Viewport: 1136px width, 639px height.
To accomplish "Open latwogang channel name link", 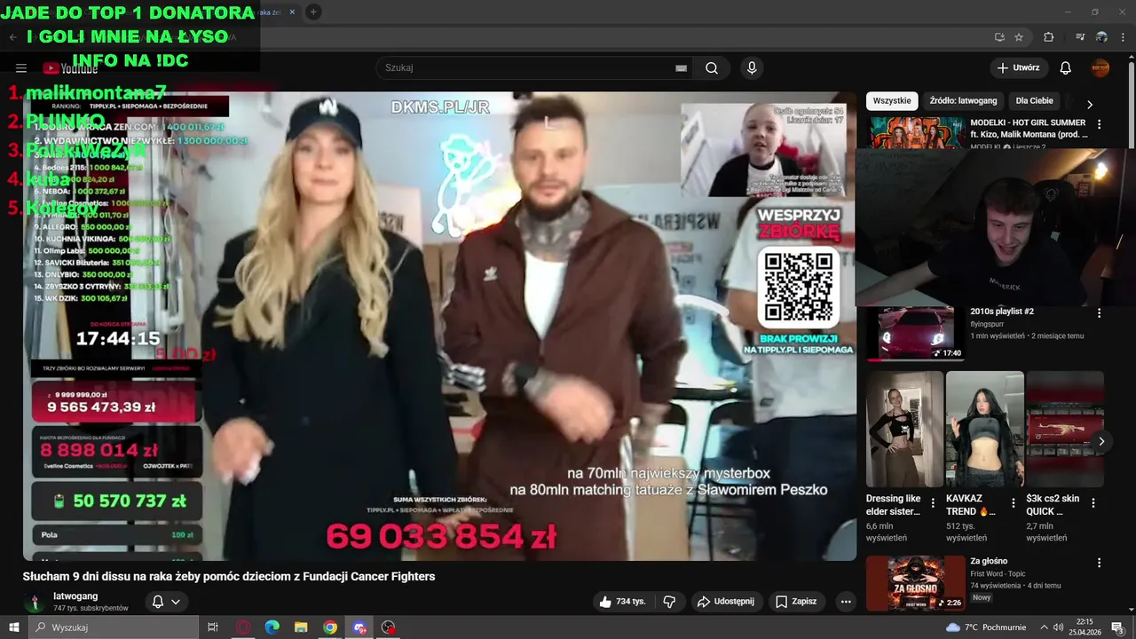I will click(x=75, y=596).
